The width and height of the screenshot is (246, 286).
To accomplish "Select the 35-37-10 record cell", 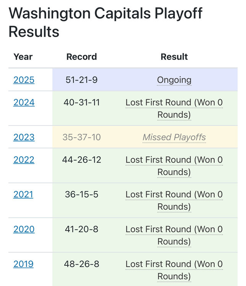I will coord(81,137).
